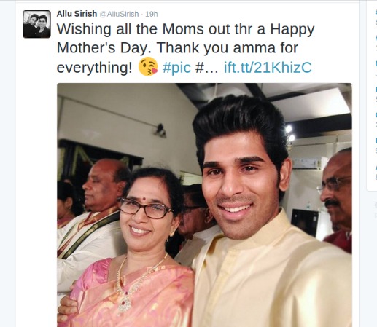Expand the attached Mother's Day selfie photo
Screen dimensions: 377x327
click(204, 205)
